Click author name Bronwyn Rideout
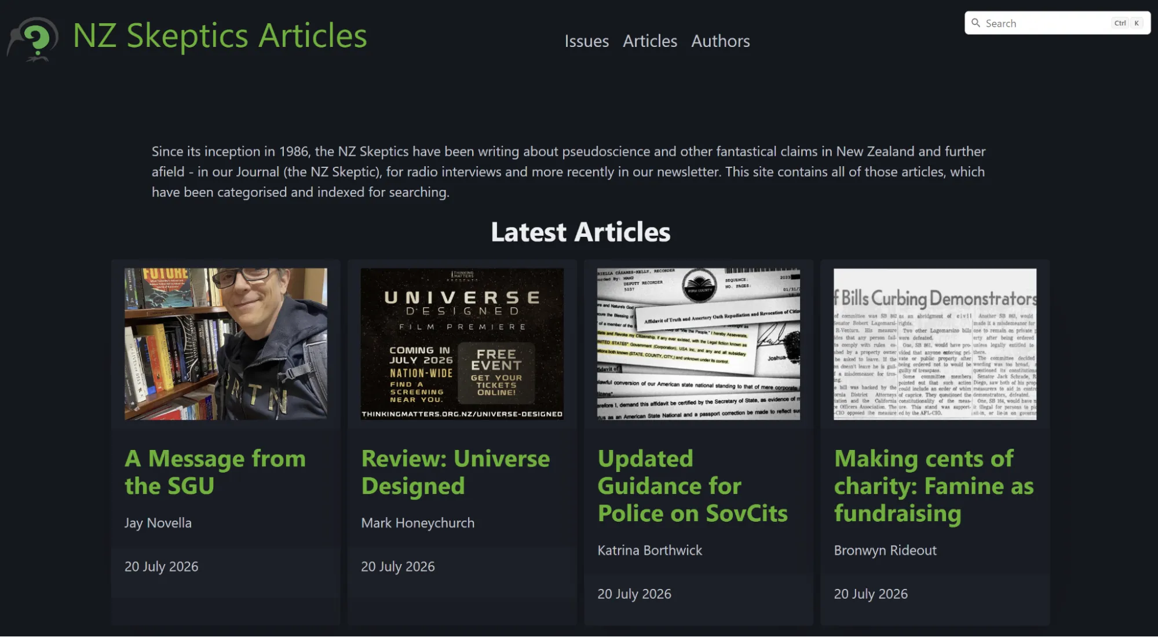 pos(885,550)
